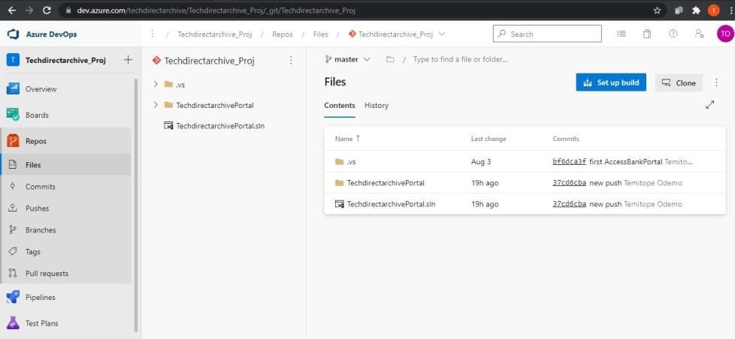Expand the .vs folder in tree
735x339 pixels.
click(155, 85)
